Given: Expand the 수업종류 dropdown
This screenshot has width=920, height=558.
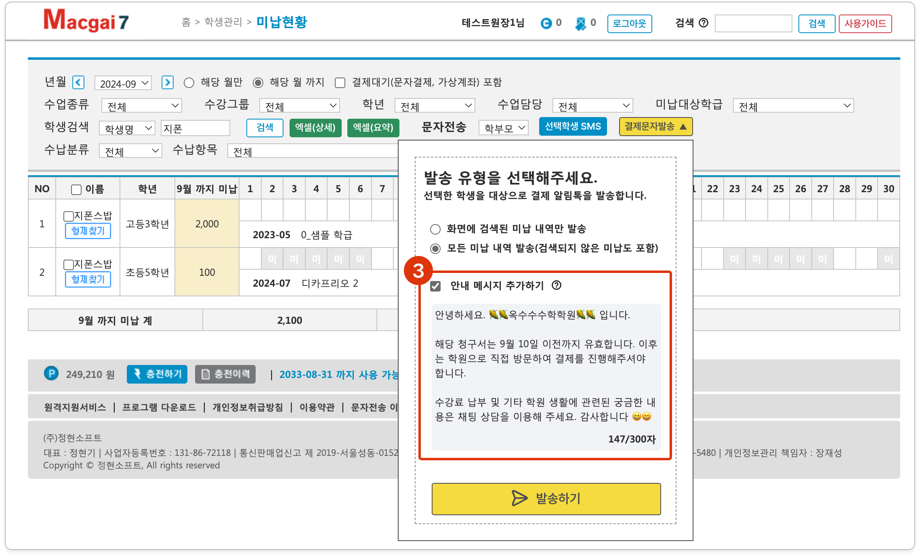Looking at the screenshot, I should [x=141, y=106].
